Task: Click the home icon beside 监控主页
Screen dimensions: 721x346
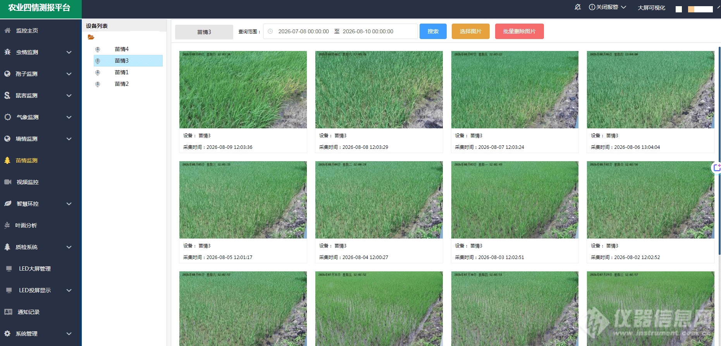Action: click(7, 31)
